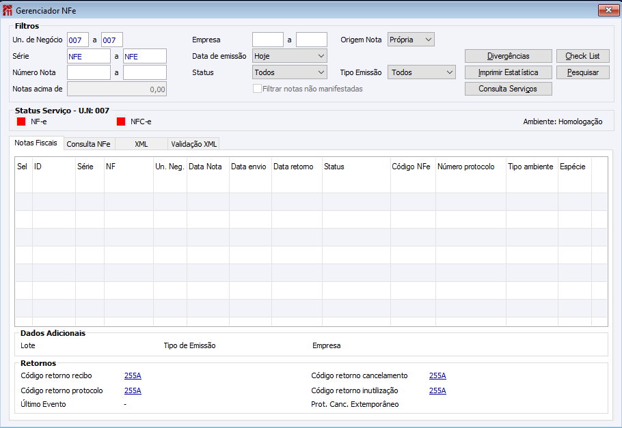Click Imprimir Estatística button
The image size is (622, 428).
(508, 72)
